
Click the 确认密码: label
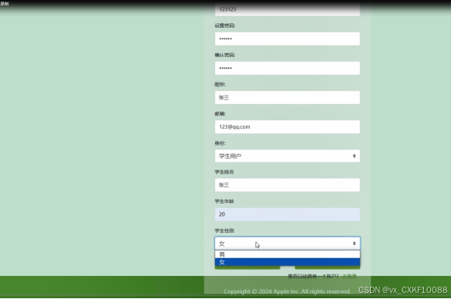(224, 55)
